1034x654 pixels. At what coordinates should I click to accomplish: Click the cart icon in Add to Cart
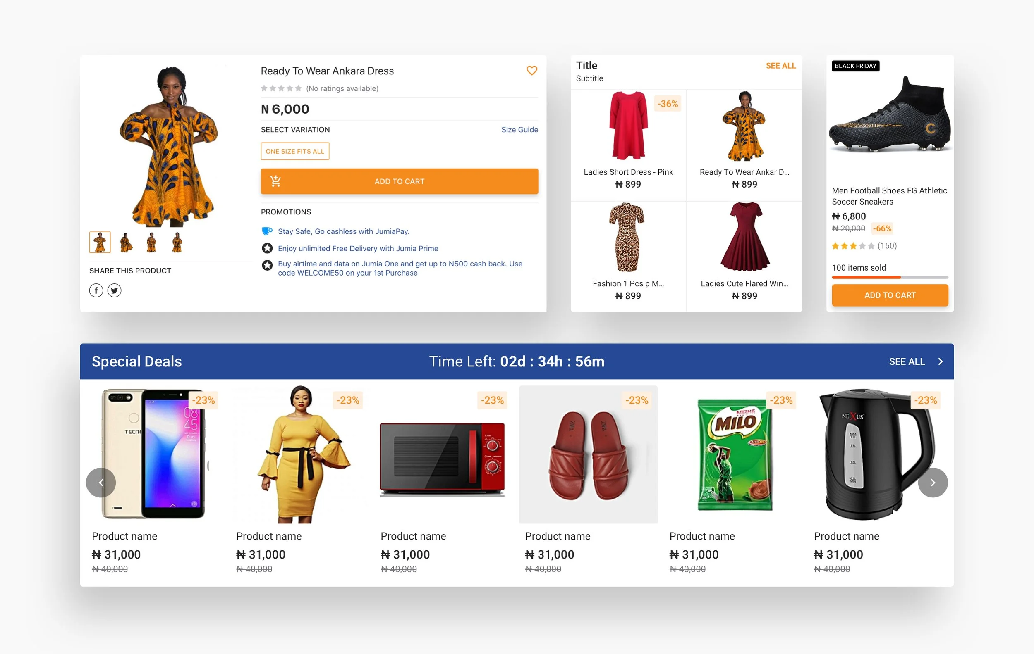275,181
